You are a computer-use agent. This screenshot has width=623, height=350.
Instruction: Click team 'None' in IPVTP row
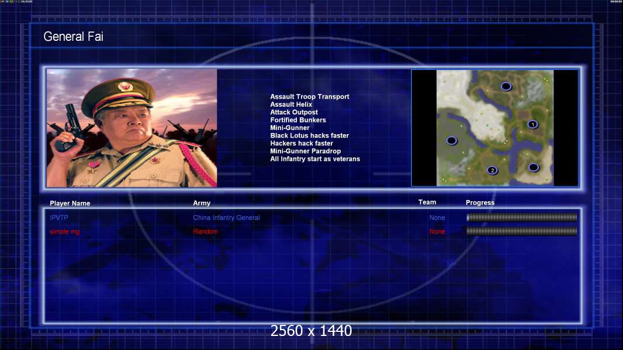437,218
